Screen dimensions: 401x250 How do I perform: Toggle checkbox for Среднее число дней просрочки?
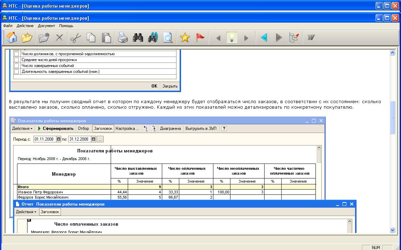tap(16, 60)
